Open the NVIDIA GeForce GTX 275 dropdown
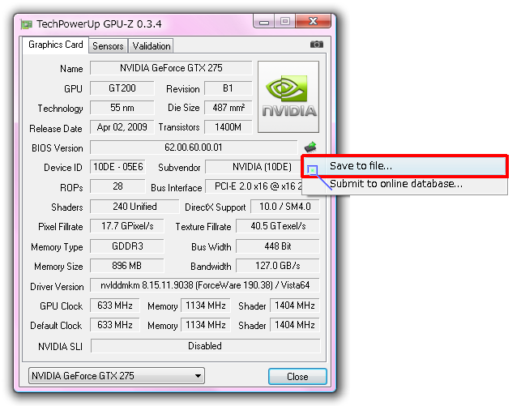The height and width of the screenshot is (406, 521). coord(117,376)
